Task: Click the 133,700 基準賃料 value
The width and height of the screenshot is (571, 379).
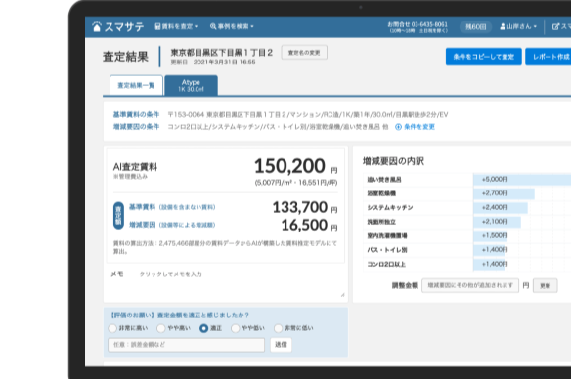Action: 300,207
